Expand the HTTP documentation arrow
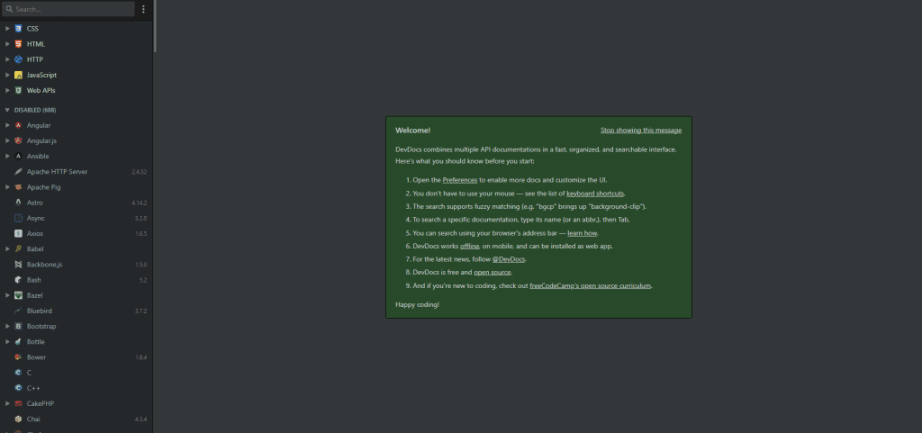This screenshot has width=922, height=433. 7,59
